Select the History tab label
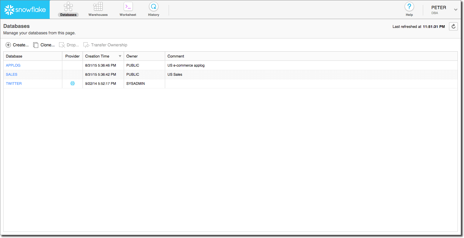Viewport: 464px width, 238px height. pos(154,15)
